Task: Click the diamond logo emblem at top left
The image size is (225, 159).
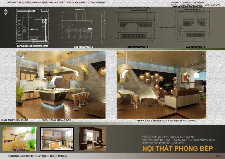Action: (x=6, y=12)
